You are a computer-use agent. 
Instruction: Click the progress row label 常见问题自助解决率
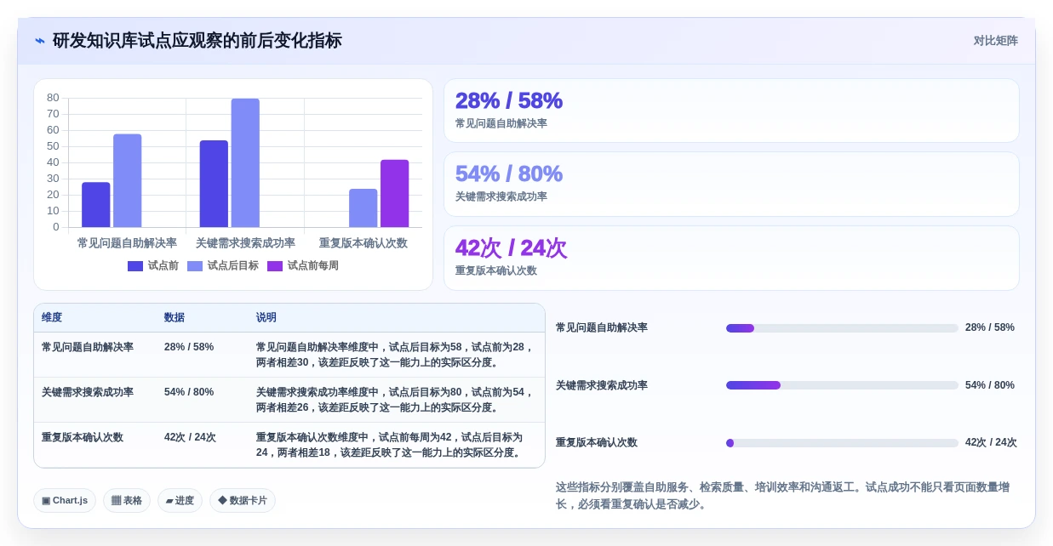(x=602, y=328)
